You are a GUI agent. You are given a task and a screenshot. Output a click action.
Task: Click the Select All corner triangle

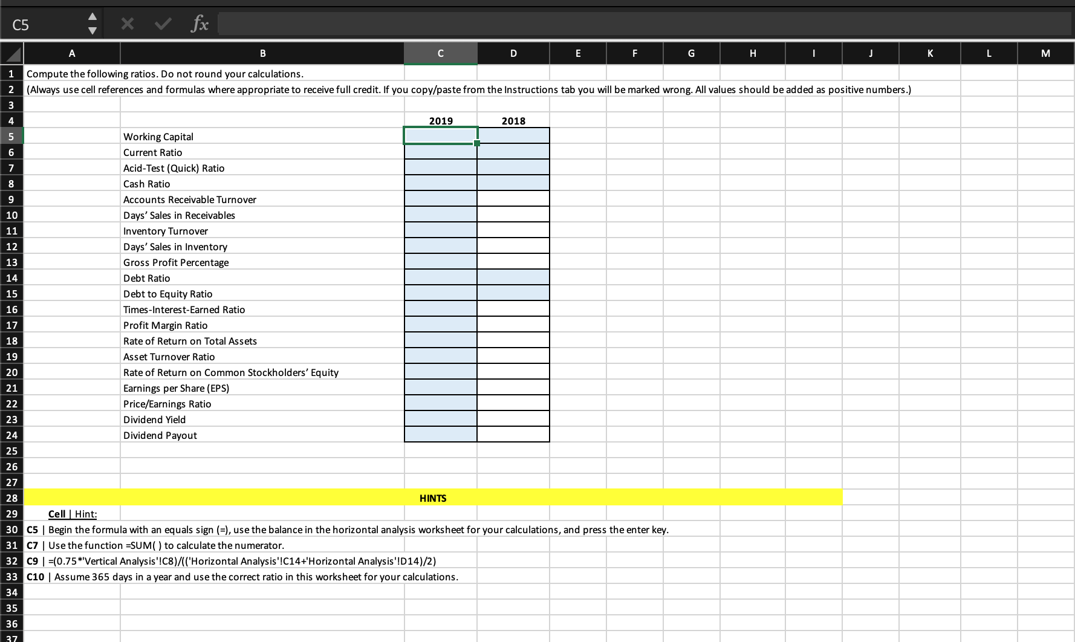click(x=12, y=54)
